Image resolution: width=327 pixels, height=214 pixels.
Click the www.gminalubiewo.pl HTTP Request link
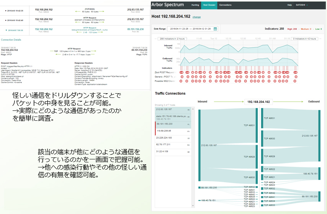pyautogui.click(x=90, y=30)
